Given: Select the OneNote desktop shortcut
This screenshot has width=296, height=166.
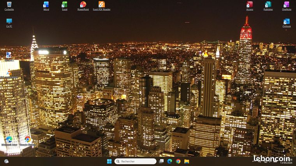Looking at the screenshot, I should click(x=287, y=6).
